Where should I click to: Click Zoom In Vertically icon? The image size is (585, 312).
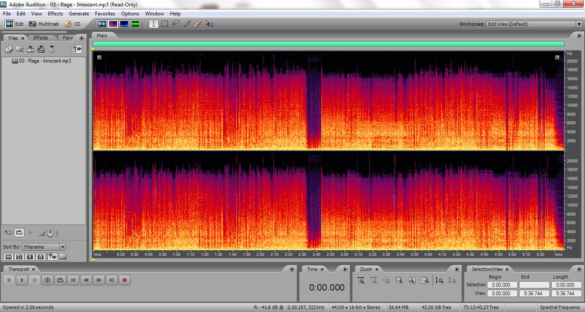point(439,280)
